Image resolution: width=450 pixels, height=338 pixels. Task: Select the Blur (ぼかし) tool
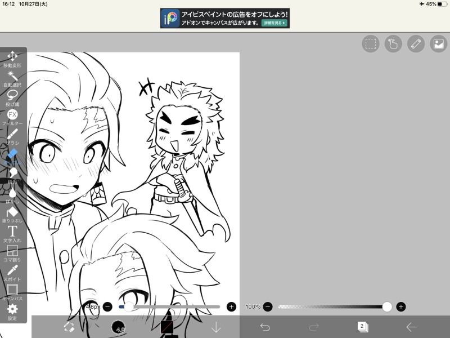(x=12, y=195)
